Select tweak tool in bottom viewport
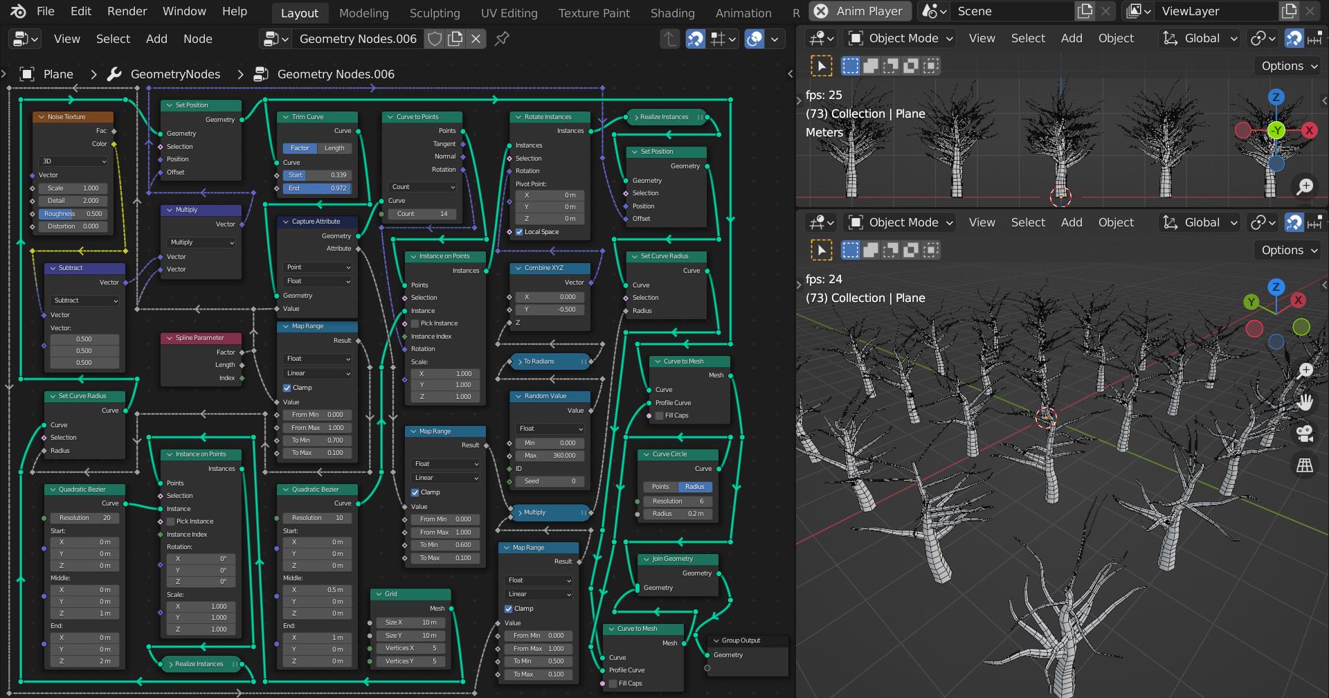Viewport: 1329px width, 698px height. click(822, 250)
